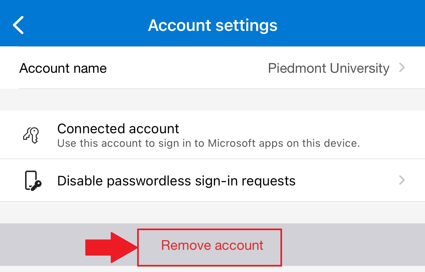The height and width of the screenshot is (272, 425).
Task: Click the Account settings header title
Action: pyautogui.click(x=212, y=25)
